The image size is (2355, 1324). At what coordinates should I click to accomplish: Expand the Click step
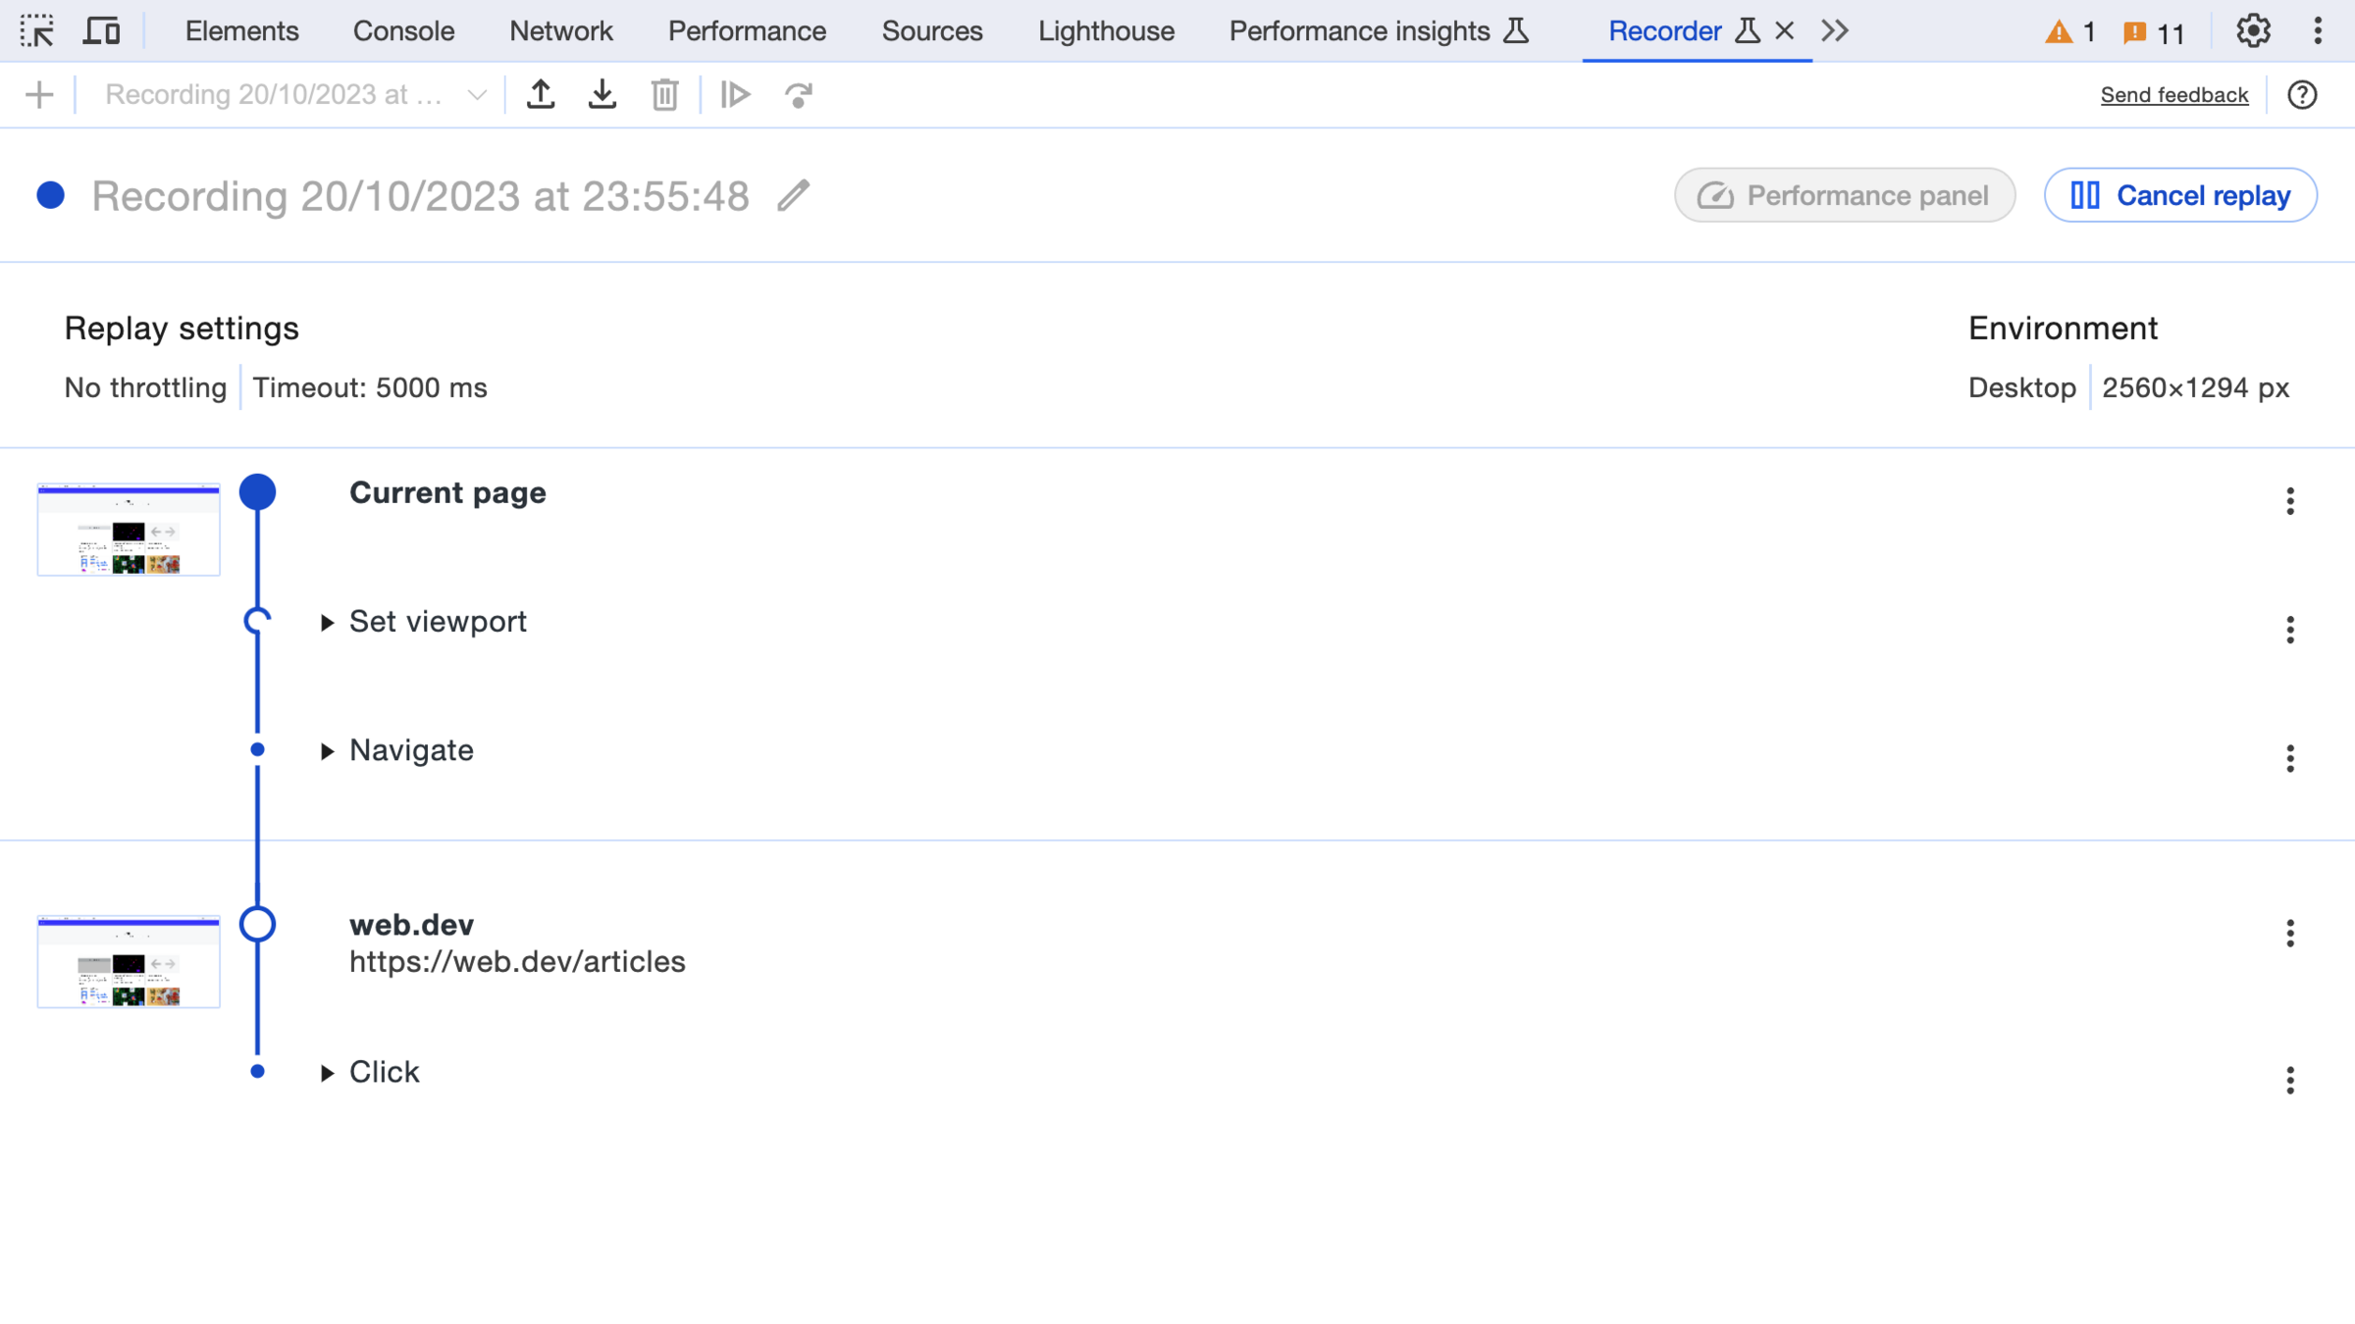pyautogui.click(x=328, y=1073)
